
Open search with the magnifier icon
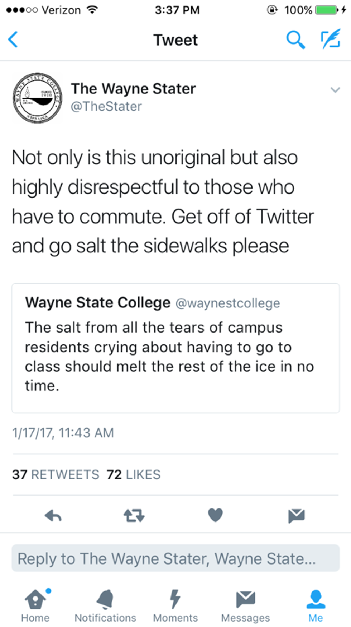(x=295, y=40)
